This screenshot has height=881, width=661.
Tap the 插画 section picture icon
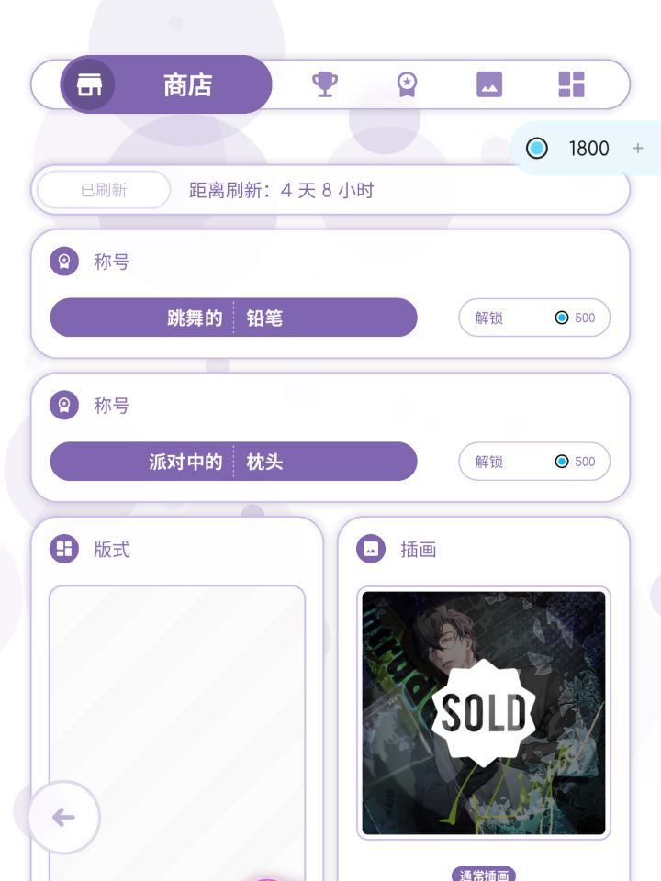(371, 550)
